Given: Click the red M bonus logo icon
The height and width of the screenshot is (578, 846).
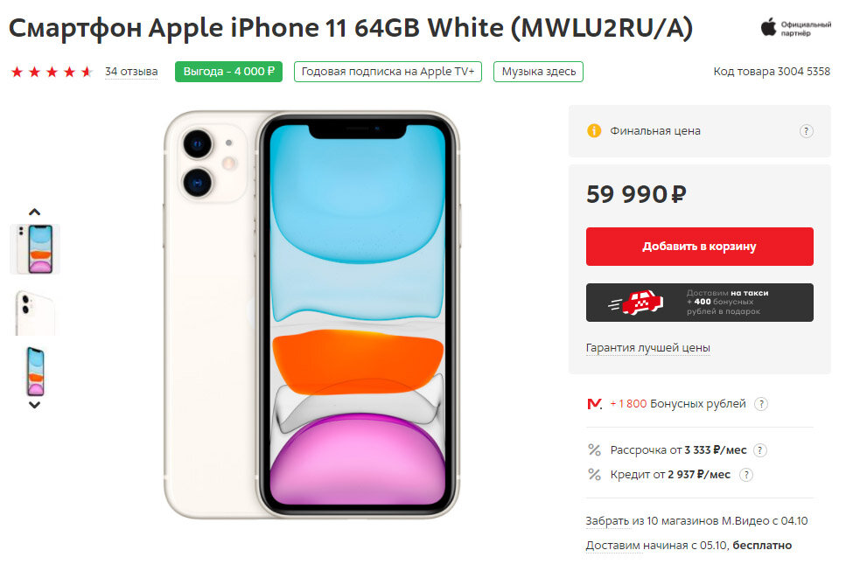Looking at the screenshot, I should coord(595,404).
